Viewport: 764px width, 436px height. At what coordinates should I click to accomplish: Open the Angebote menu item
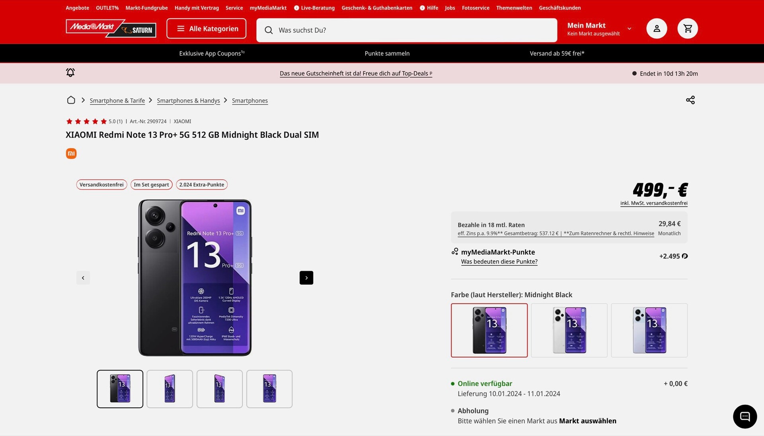77,8
